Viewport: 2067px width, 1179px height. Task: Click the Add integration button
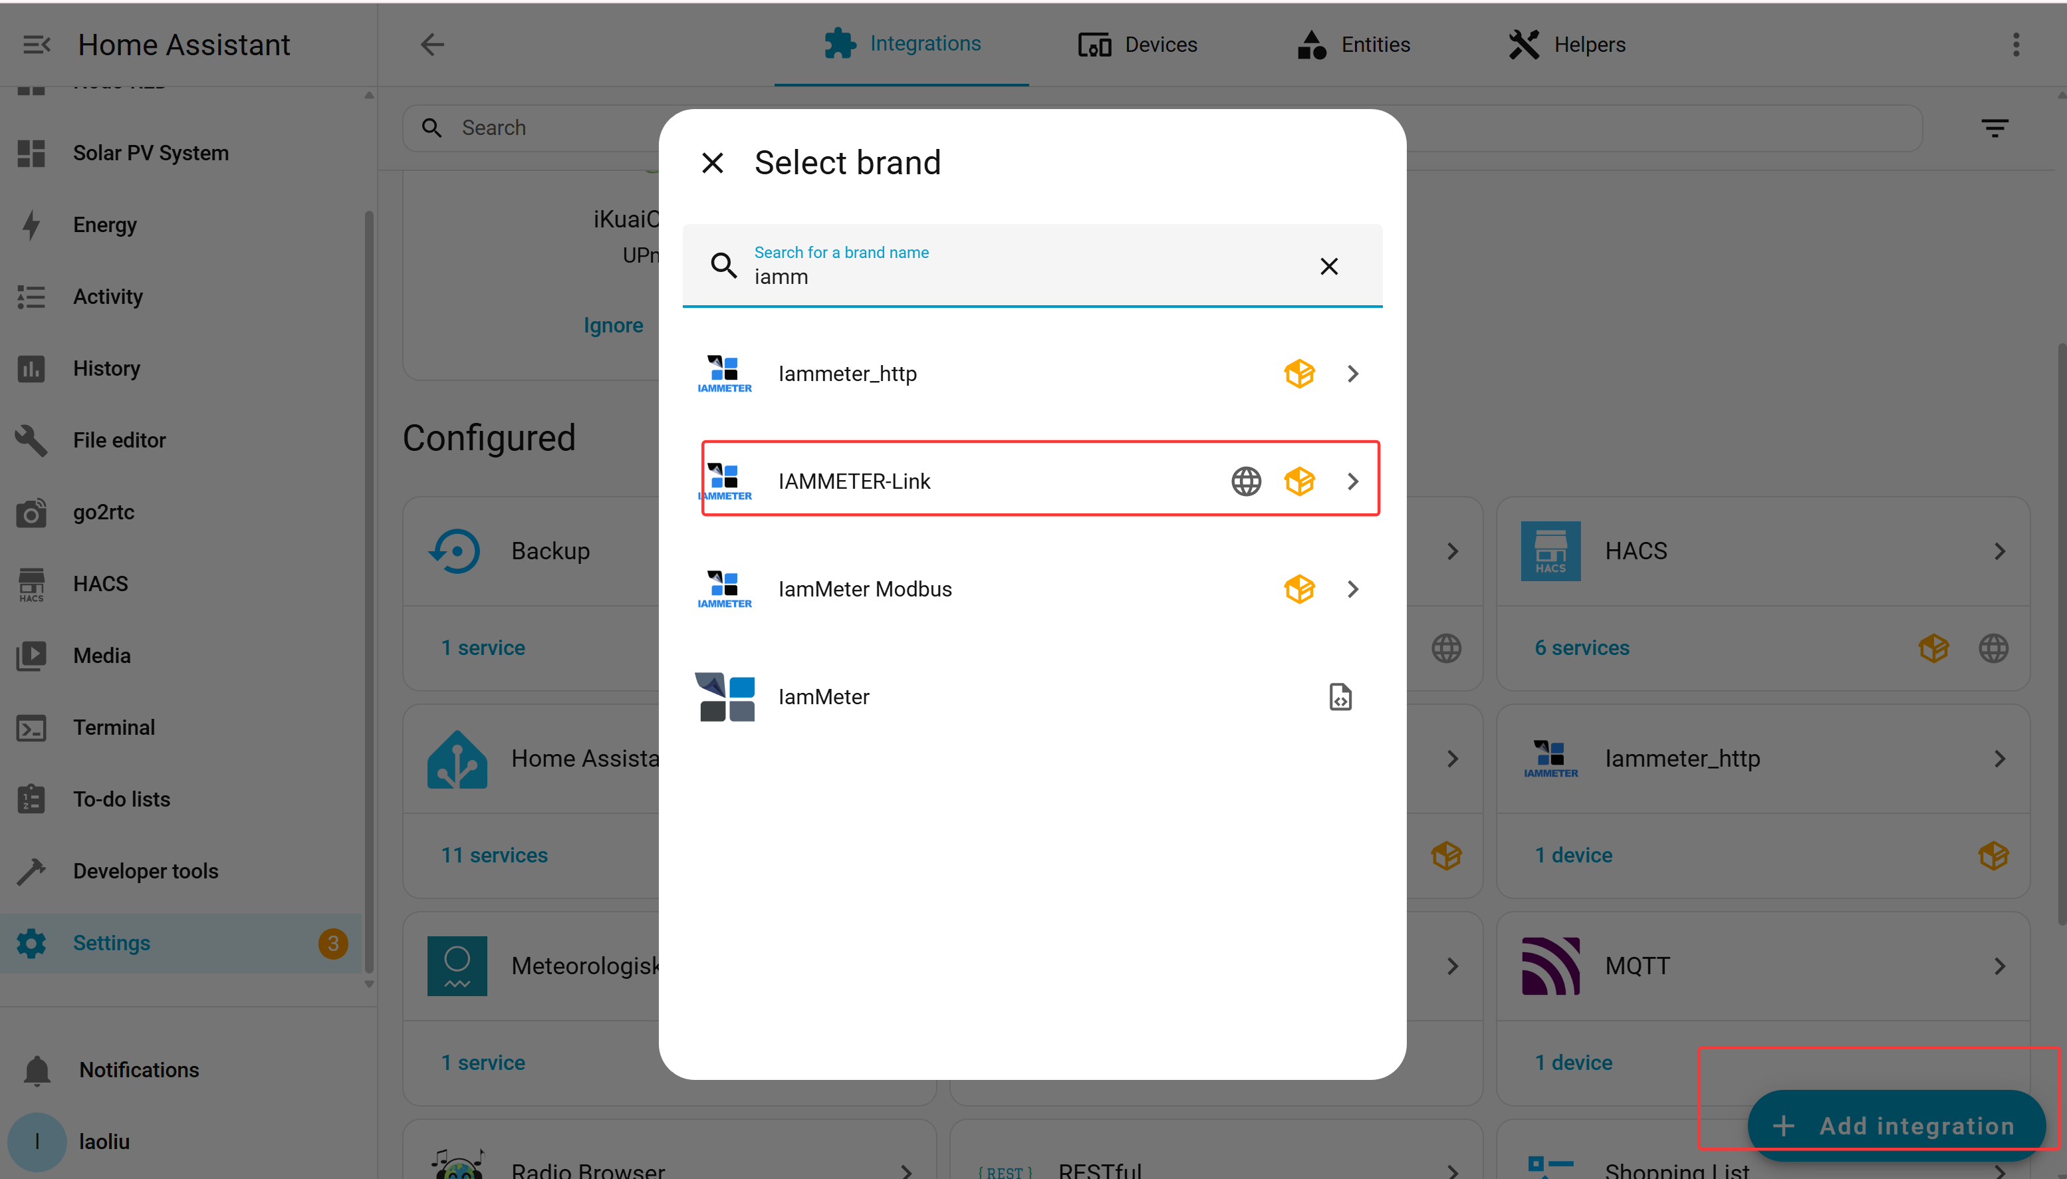tap(1896, 1126)
